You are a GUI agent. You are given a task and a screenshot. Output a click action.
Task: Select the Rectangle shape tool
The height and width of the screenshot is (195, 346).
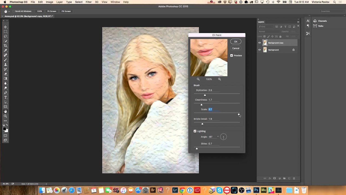click(5, 107)
